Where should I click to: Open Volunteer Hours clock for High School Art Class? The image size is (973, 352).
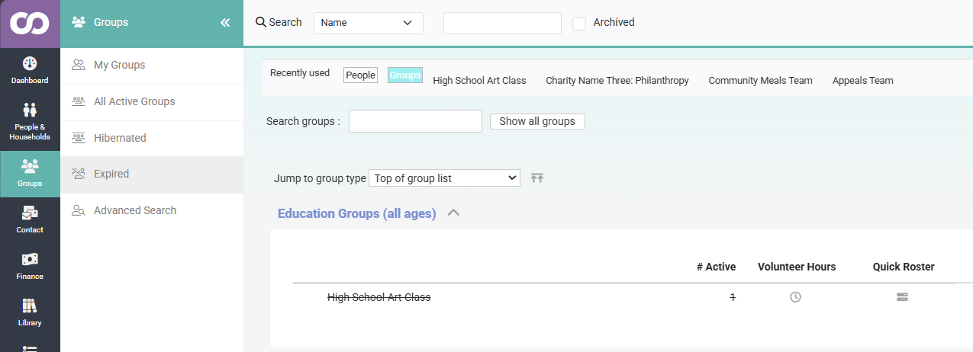795,297
